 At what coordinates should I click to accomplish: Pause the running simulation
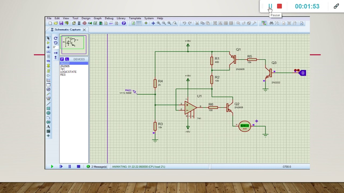click(x=70, y=167)
